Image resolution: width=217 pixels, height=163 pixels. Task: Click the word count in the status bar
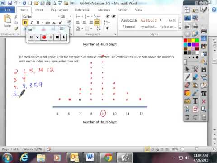click(x=33, y=149)
